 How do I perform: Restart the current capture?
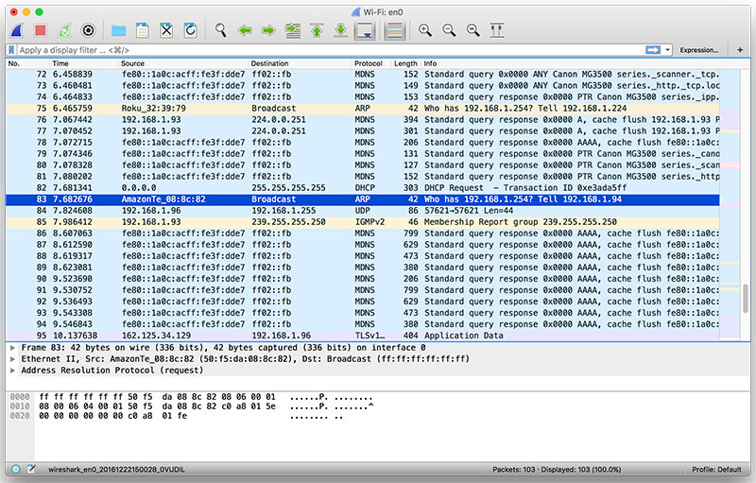pyautogui.click(x=64, y=31)
